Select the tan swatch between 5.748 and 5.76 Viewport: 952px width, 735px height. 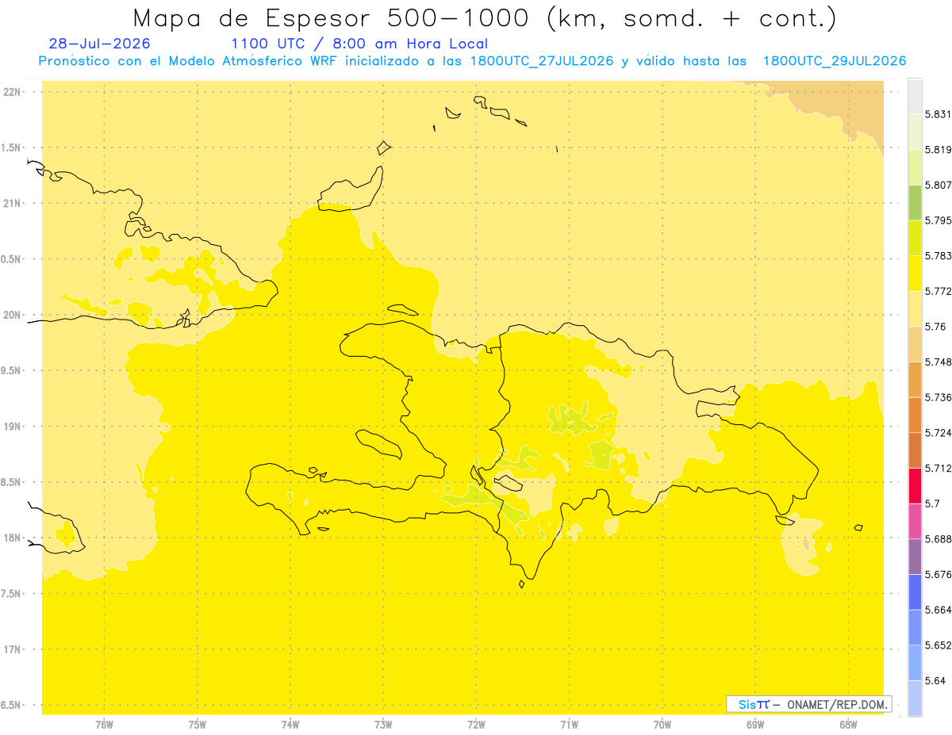(915, 344)
